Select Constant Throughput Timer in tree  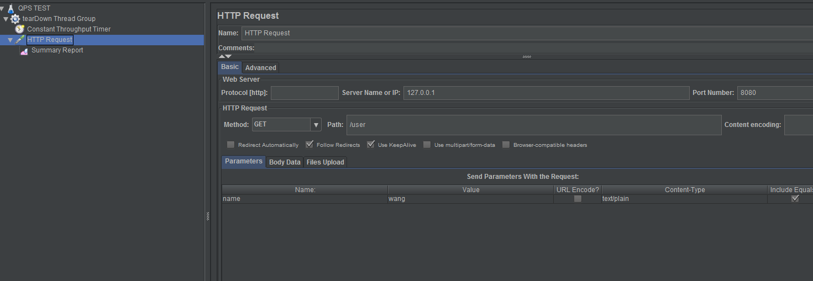pyautogui.click(x=69, y=29)
